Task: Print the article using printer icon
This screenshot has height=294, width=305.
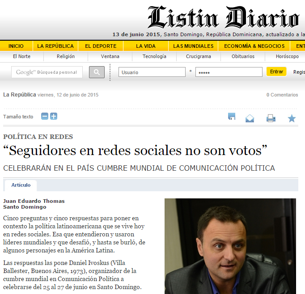Action: (x=271, y=118)
